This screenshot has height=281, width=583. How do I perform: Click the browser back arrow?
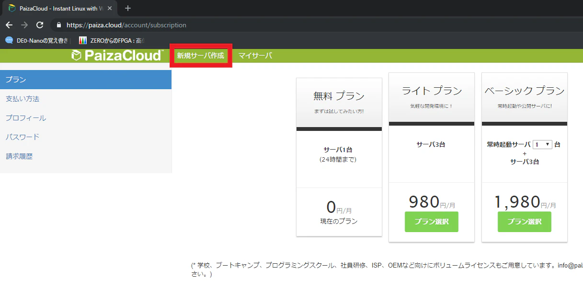pyautogui.click(x=9, y=25)
